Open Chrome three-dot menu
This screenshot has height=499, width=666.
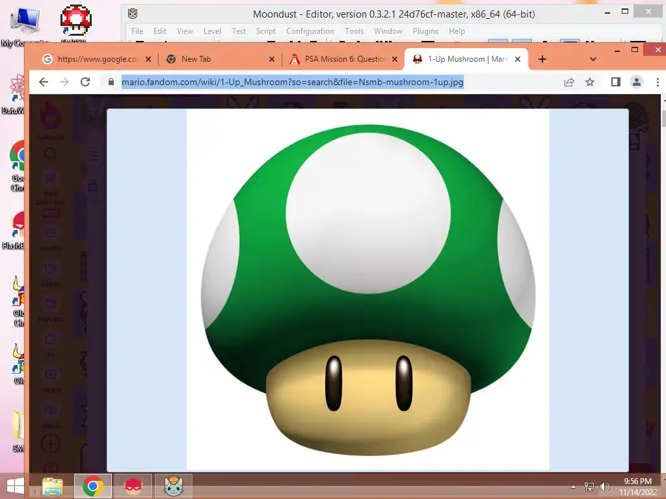click(658, 82)
